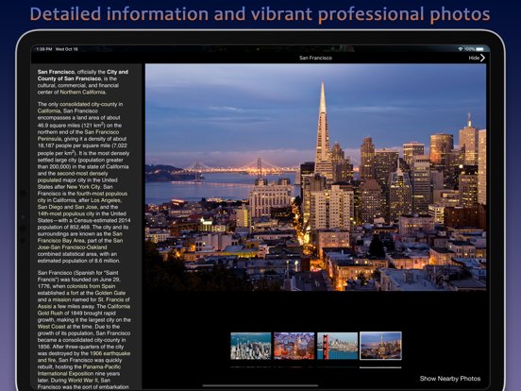
Task: Select the colorful painted houses thumbnail
Action: click(x=294, y=346)
